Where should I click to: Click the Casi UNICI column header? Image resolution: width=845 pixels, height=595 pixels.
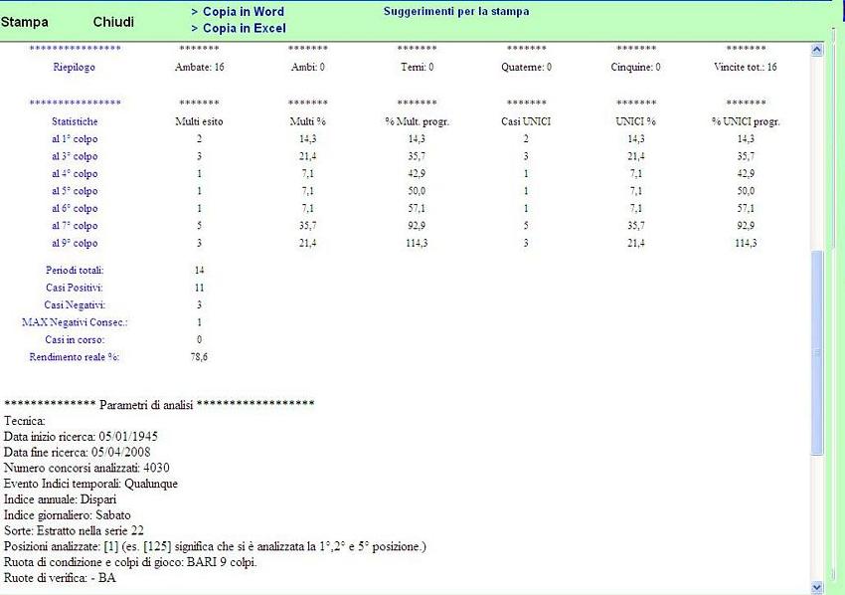click(526, 121)
